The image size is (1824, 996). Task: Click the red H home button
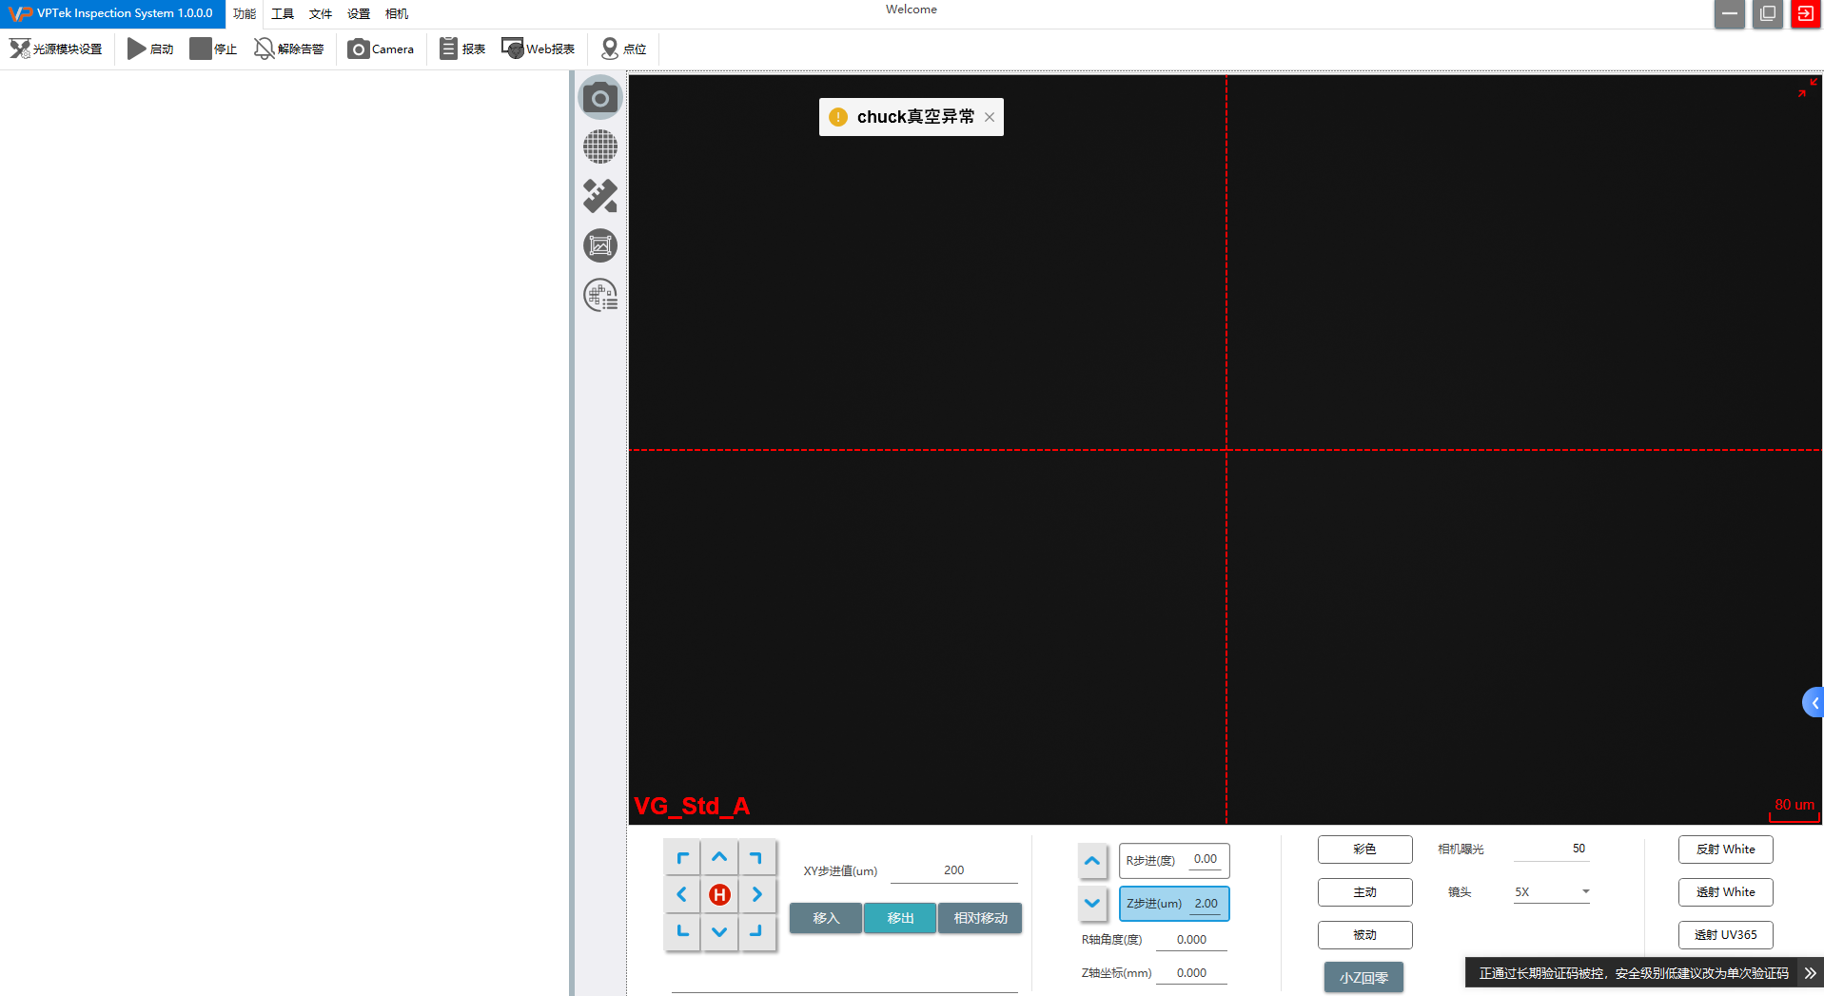coord(719,894)
